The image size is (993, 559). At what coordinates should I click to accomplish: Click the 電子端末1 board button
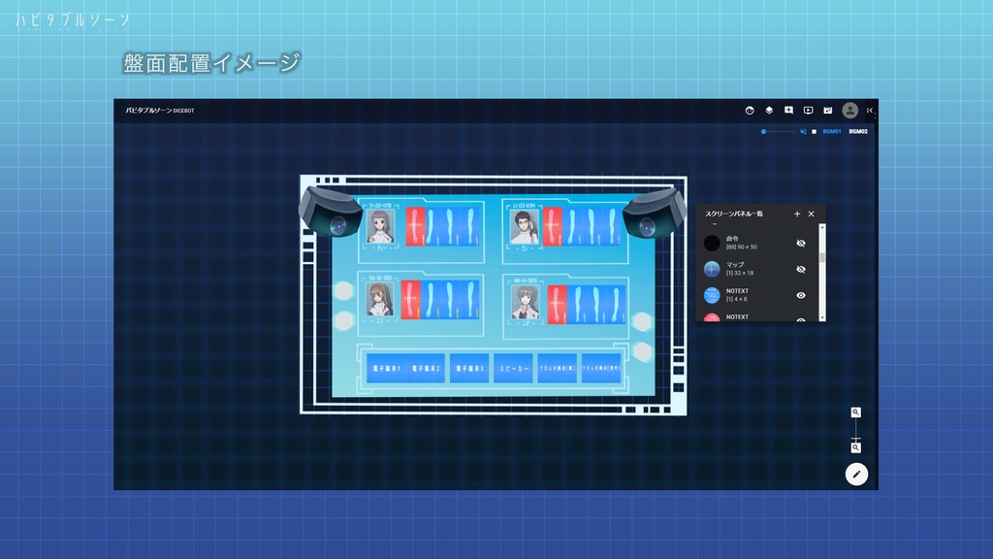(386, 368)
